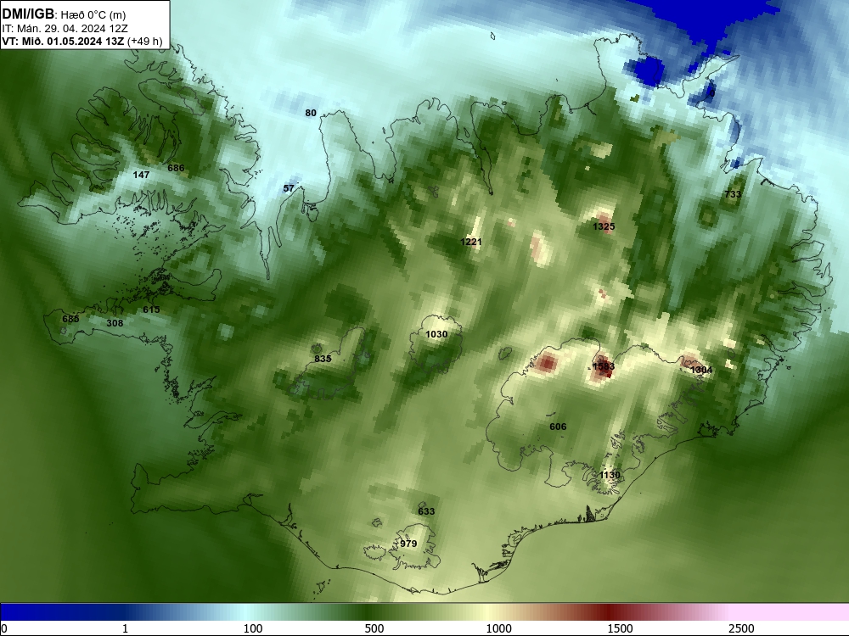This screenshot has height=636, width=849.
Task: Click the 979 elevation value
Action: [x=408, y=544]
